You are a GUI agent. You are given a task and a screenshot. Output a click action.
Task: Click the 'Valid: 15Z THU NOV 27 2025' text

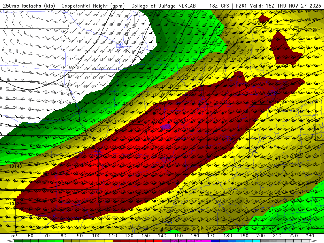pos(286,6)
